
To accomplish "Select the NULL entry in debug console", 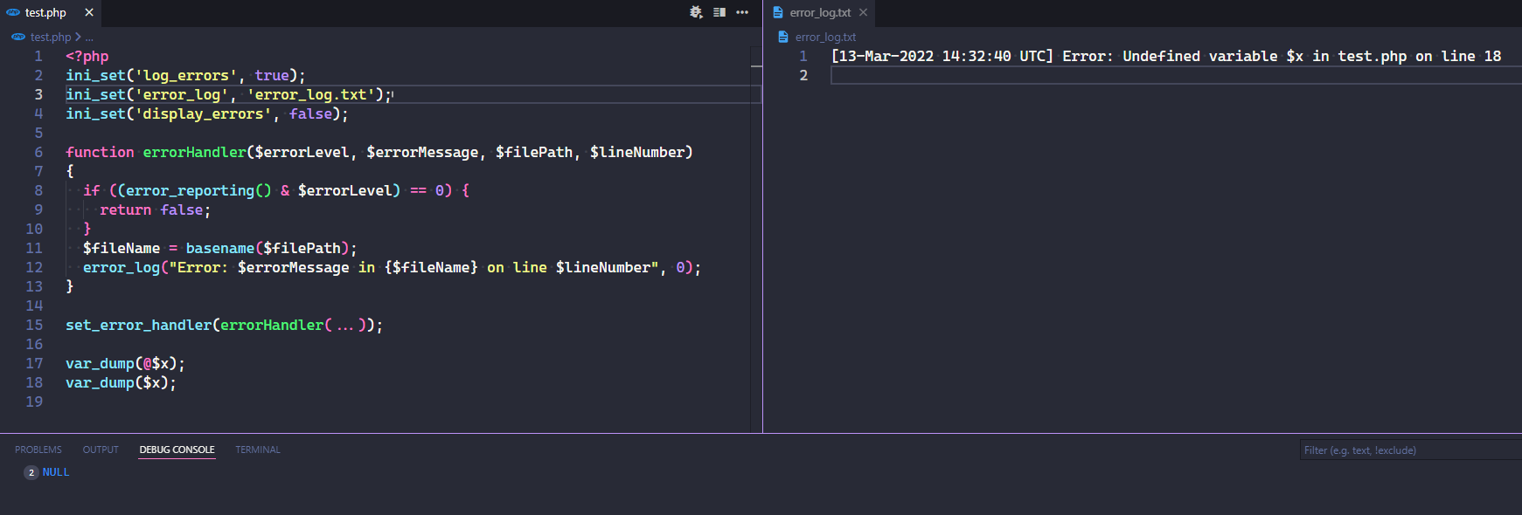I will click(x=56, y=472).
